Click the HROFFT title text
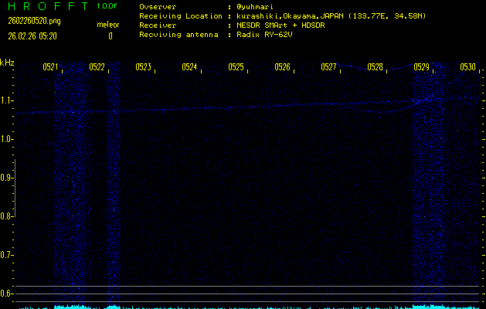Screen dimensions: 486x309 45,6
